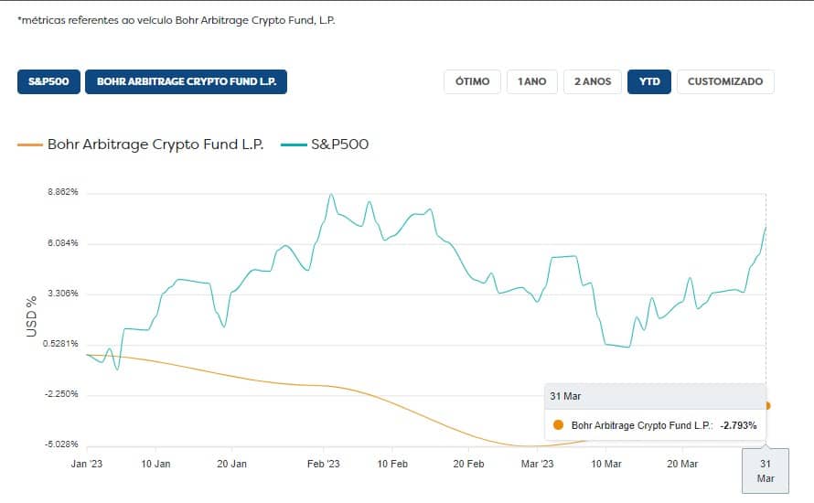Select the 1 ANO time range
Image resolution: width=814 pixels, height=503 pixels.
tap(532, 81)
